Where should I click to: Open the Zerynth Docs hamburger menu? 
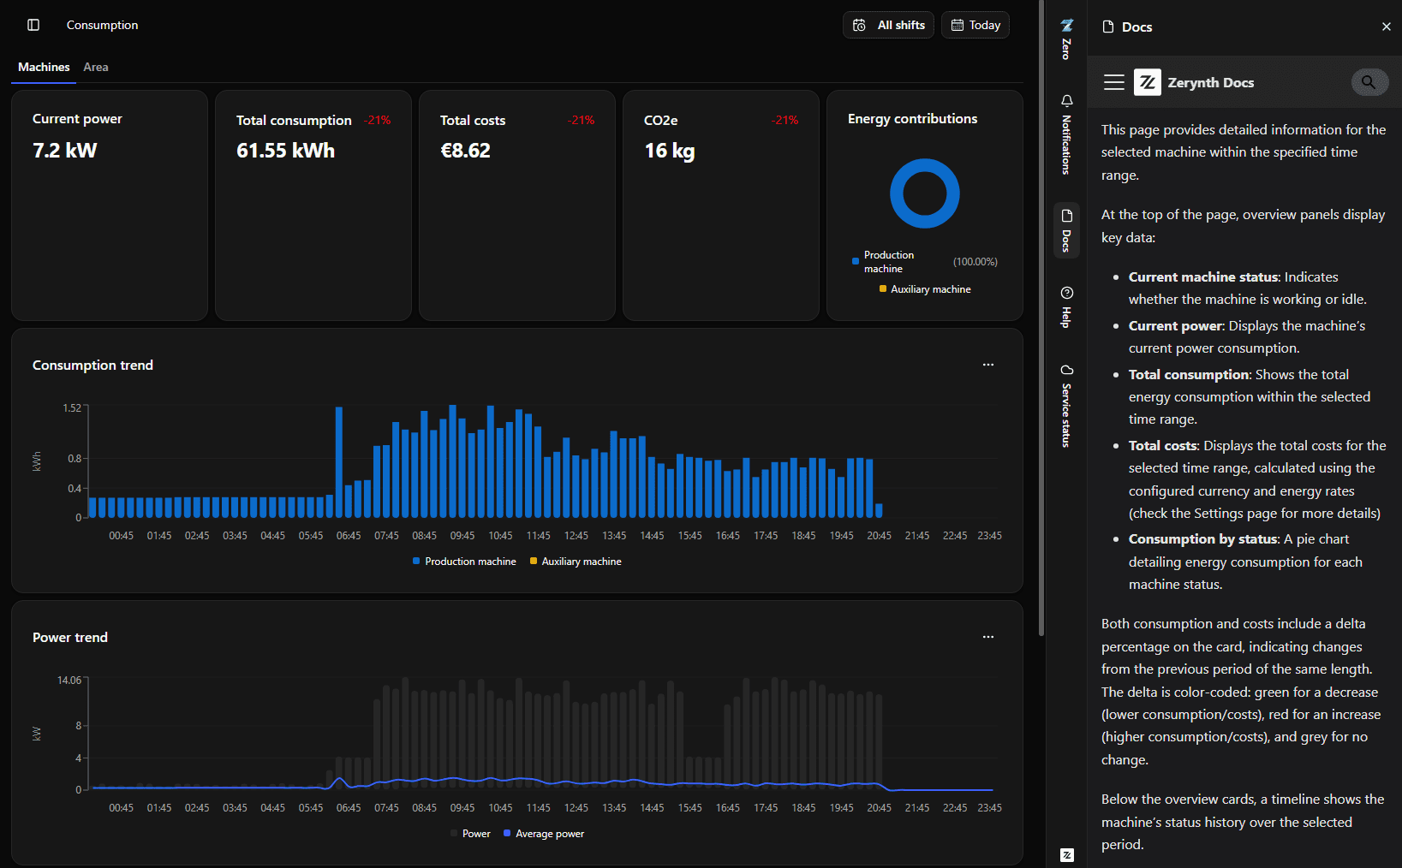[x=1114, y=82]
